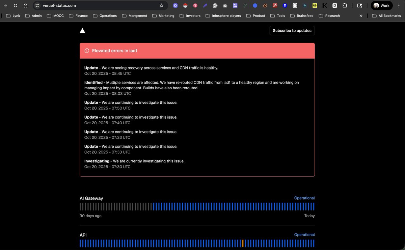The image size is (405, 250).
Task: Open the white rounded-square extension icon
Action: pyautogui.click(x=295, y=6)
